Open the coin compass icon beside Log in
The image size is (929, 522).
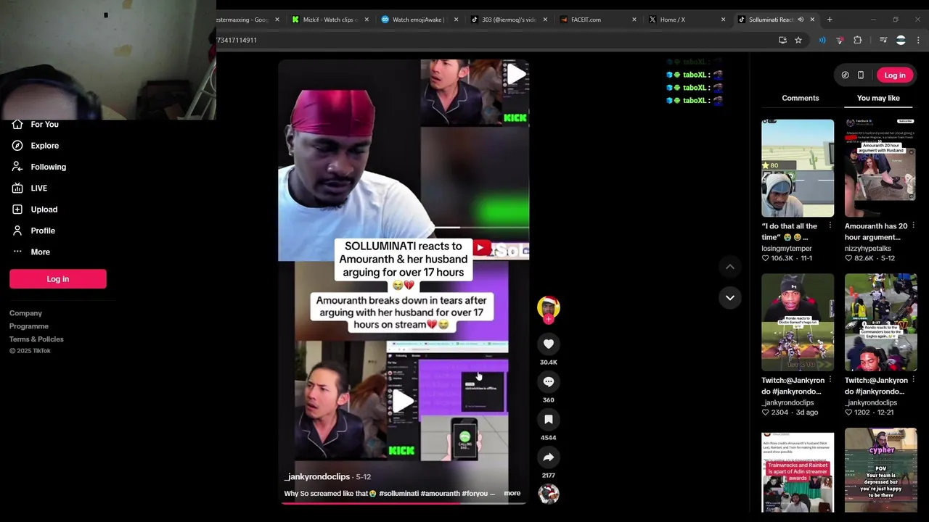[x=845, y=75]
